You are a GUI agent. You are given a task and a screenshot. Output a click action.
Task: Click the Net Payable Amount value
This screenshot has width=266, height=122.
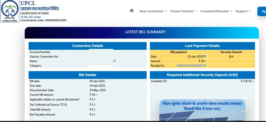click(93, 115)
